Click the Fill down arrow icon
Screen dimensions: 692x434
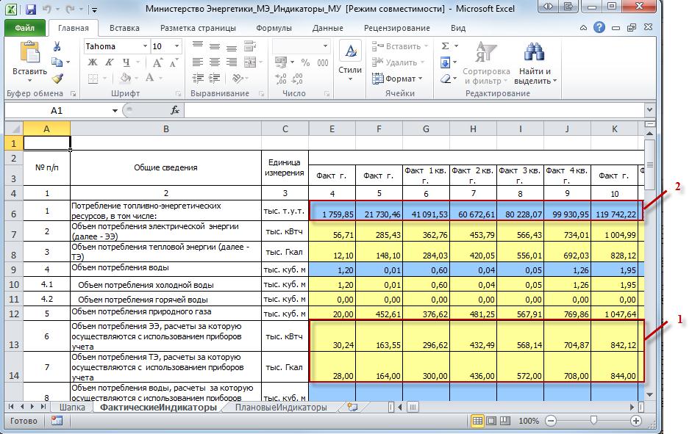pyautogui.click(x=446, y=62)
